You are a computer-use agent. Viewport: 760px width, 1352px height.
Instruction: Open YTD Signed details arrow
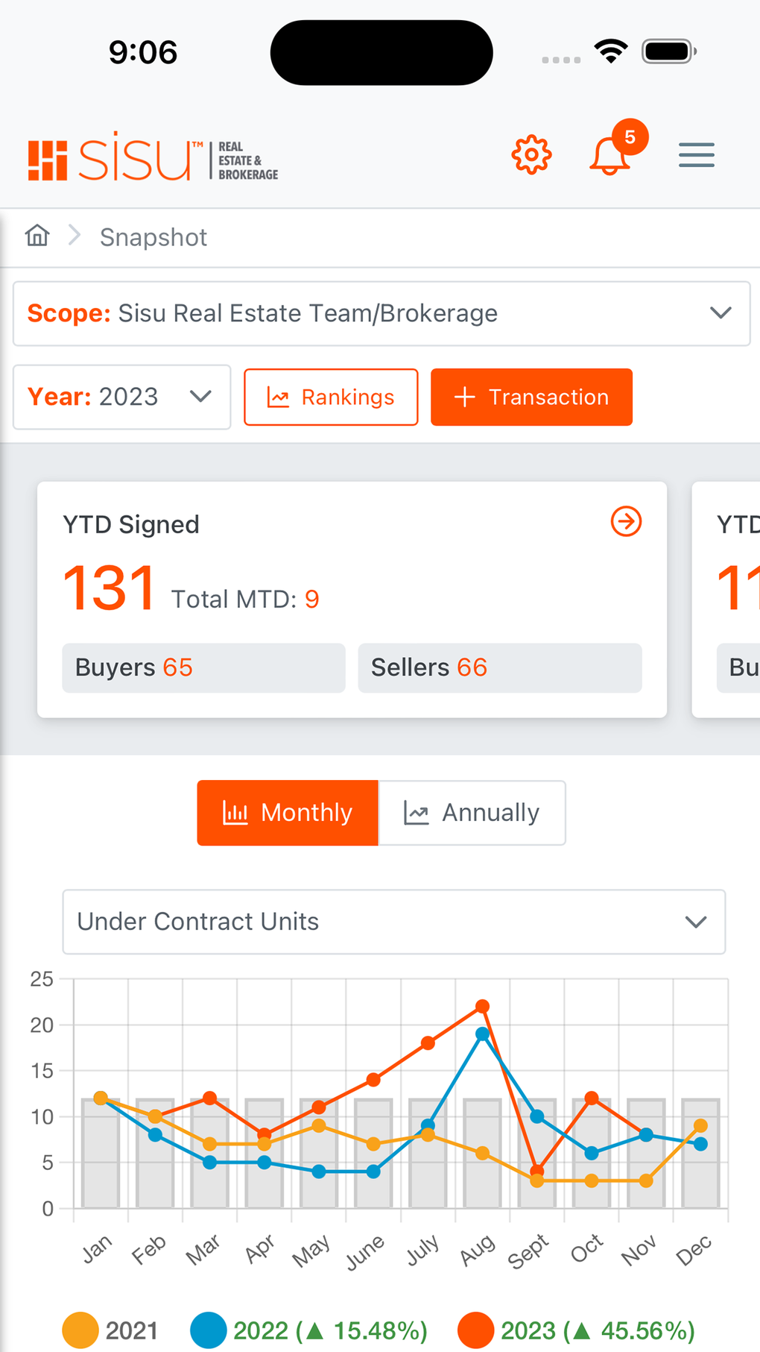coord(626,521)
